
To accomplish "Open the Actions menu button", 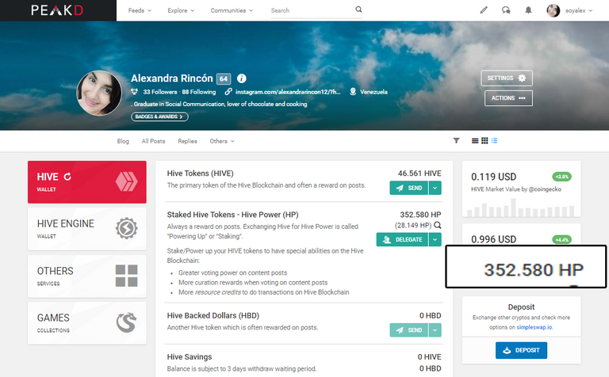I will (x=508, y=98).
